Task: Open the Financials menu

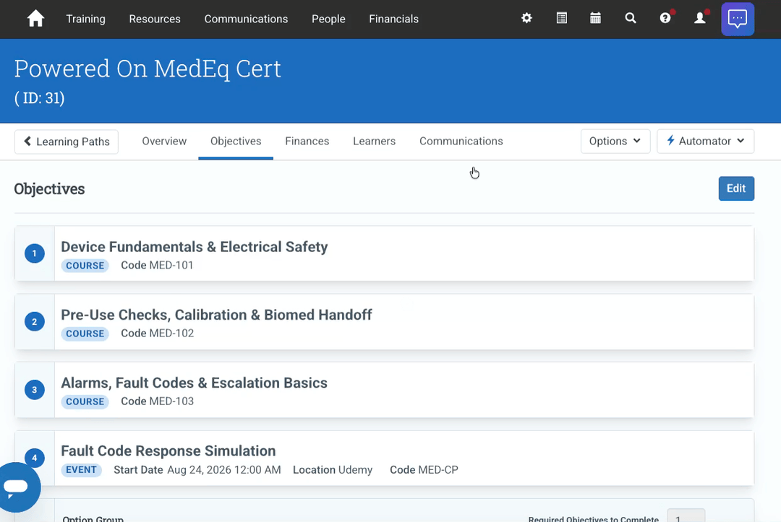Action: click(393, 19)
